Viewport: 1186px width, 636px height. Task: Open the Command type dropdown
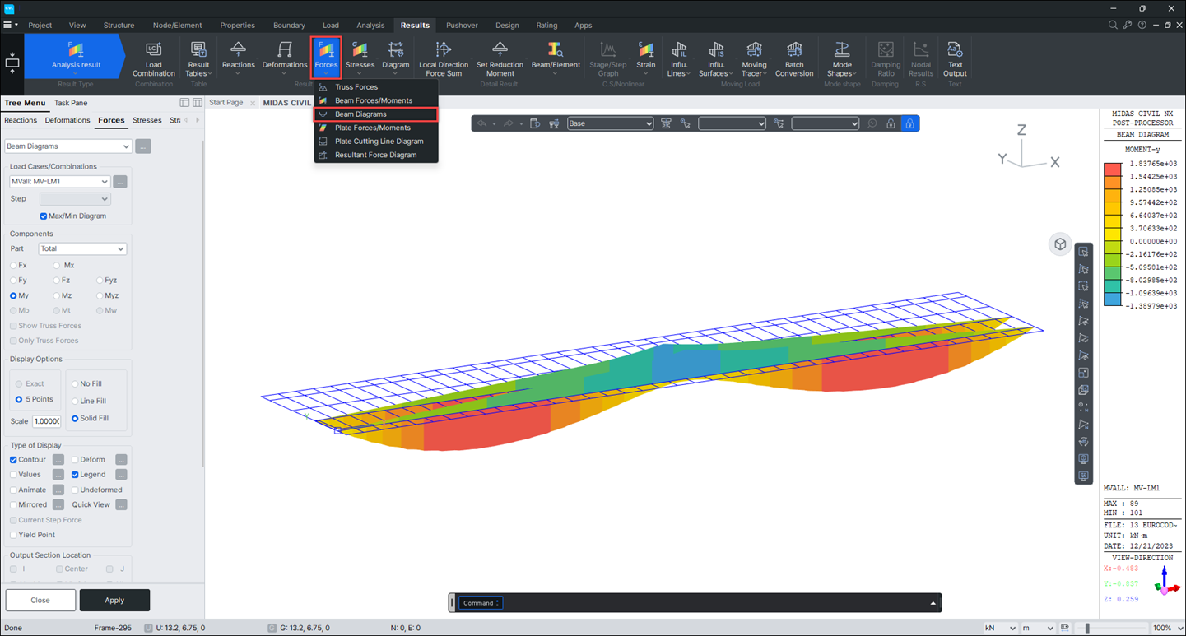tap(481, 603)
